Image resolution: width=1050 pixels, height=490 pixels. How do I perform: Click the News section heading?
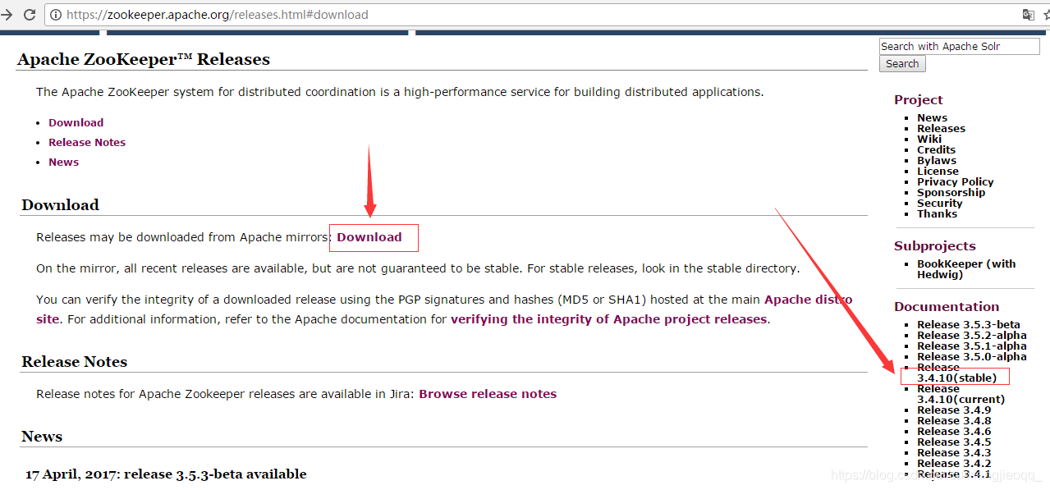42,437
